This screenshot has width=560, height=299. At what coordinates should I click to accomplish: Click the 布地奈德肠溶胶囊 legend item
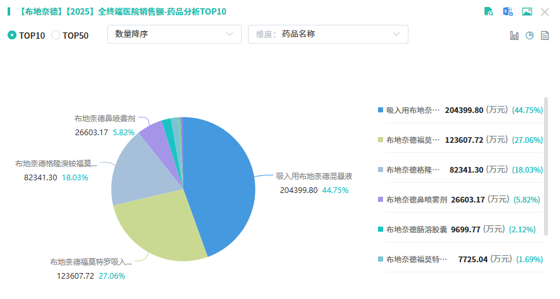click(416, 229)
